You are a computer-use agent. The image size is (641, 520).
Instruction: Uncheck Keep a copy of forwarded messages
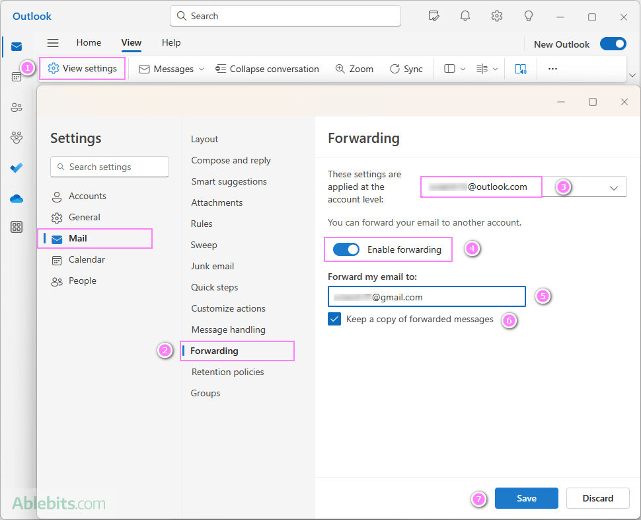click(x=334, y=320)
